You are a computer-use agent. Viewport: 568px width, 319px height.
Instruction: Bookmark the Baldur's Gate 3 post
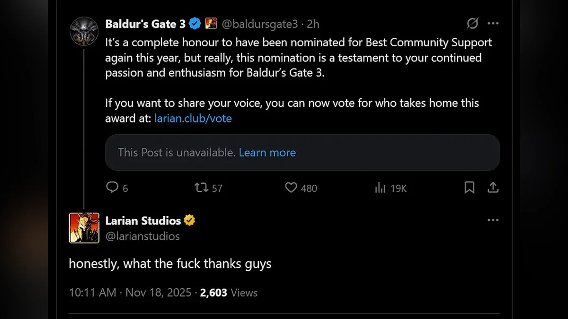tap(469, 188)
